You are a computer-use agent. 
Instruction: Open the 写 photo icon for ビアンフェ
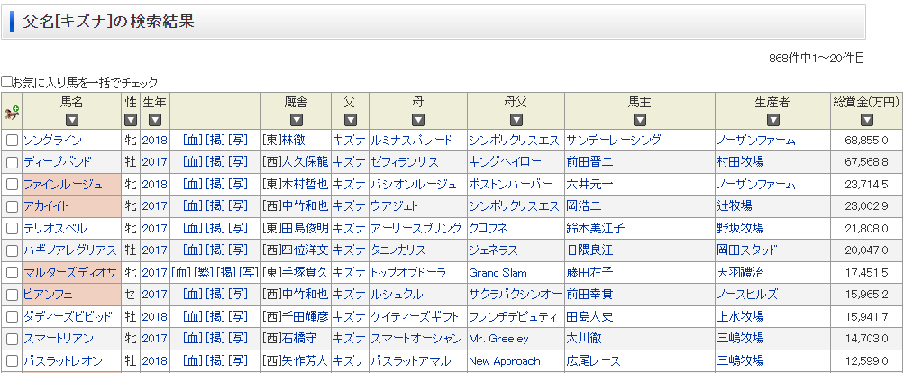pyautogui.click(x=238, y=295)
